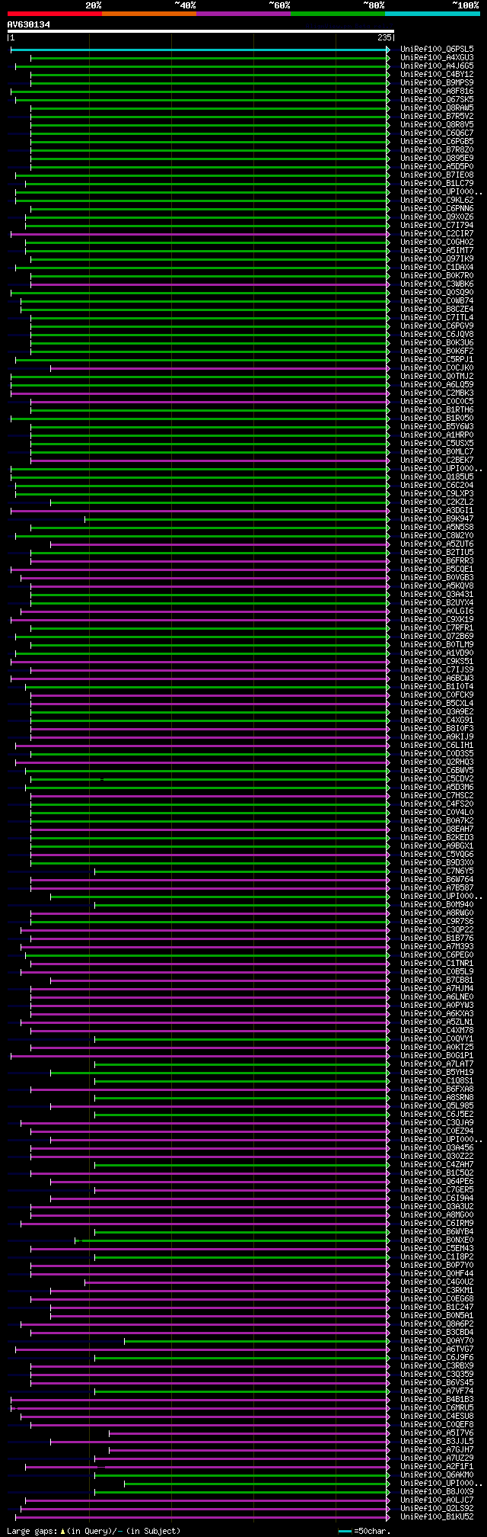Screen dimensions: 487x1537
Task: Open hit UniRef100_B1B776
Action: (437, 939)
